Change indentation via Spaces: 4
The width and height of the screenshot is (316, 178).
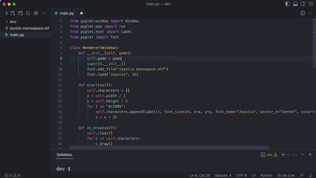[x=223, y=176]
